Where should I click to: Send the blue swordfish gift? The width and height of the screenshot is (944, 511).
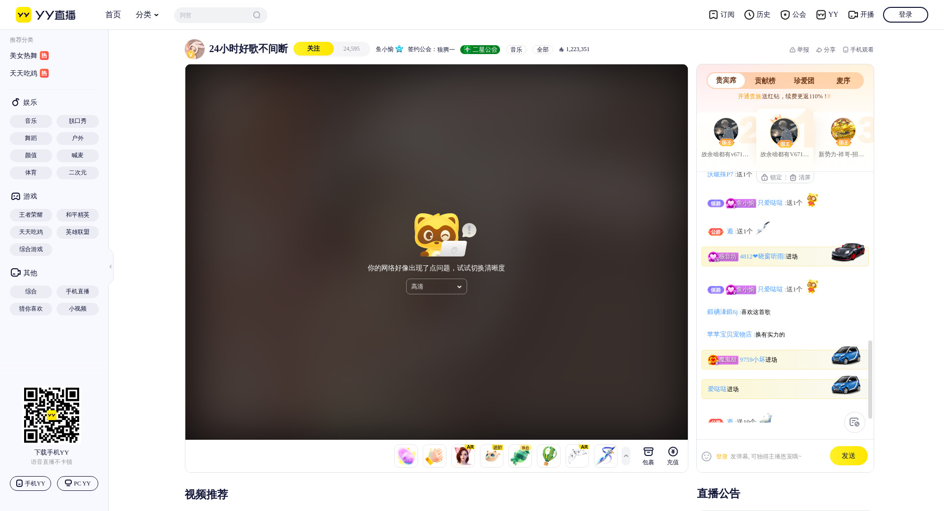point(605,456)
